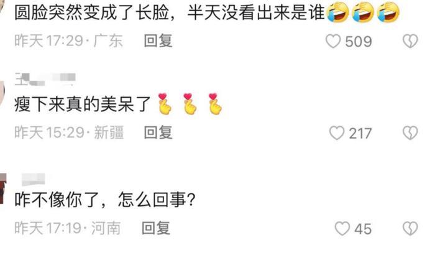Dislike the 河南 comment with broken heart
435x255 pixels.
click(410, 229)
